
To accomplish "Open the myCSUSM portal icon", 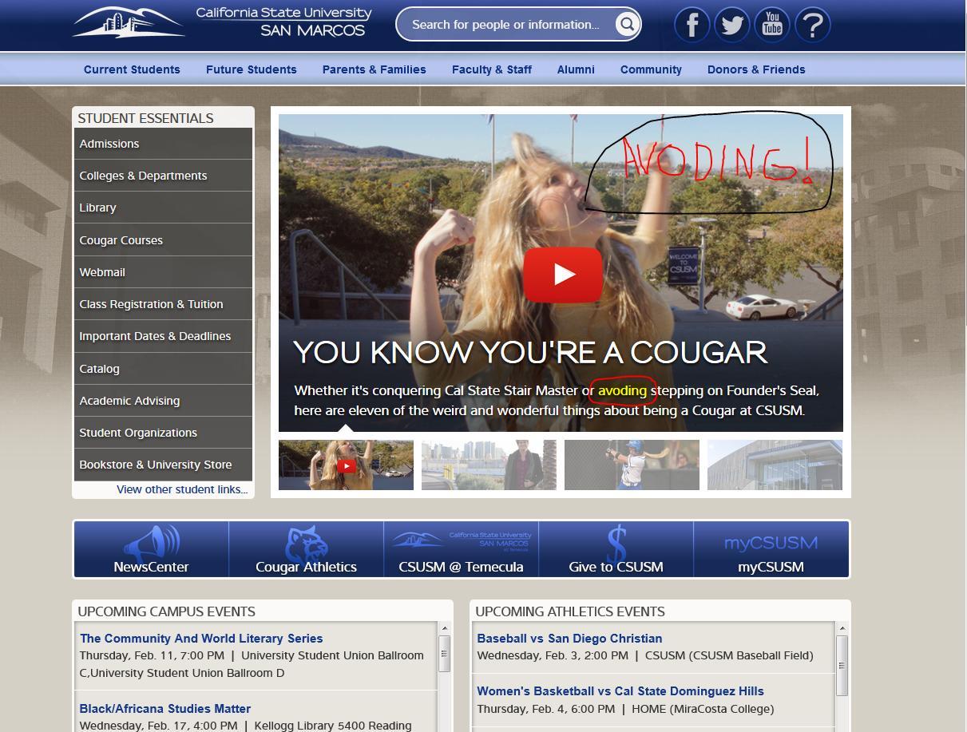I will click(770, 542).
